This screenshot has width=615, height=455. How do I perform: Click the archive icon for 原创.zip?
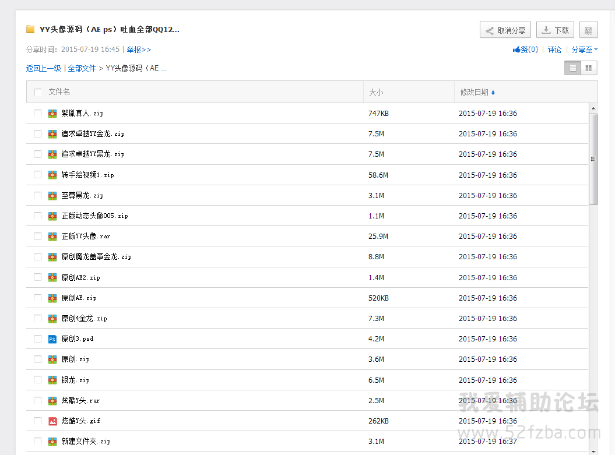point(52,359)
